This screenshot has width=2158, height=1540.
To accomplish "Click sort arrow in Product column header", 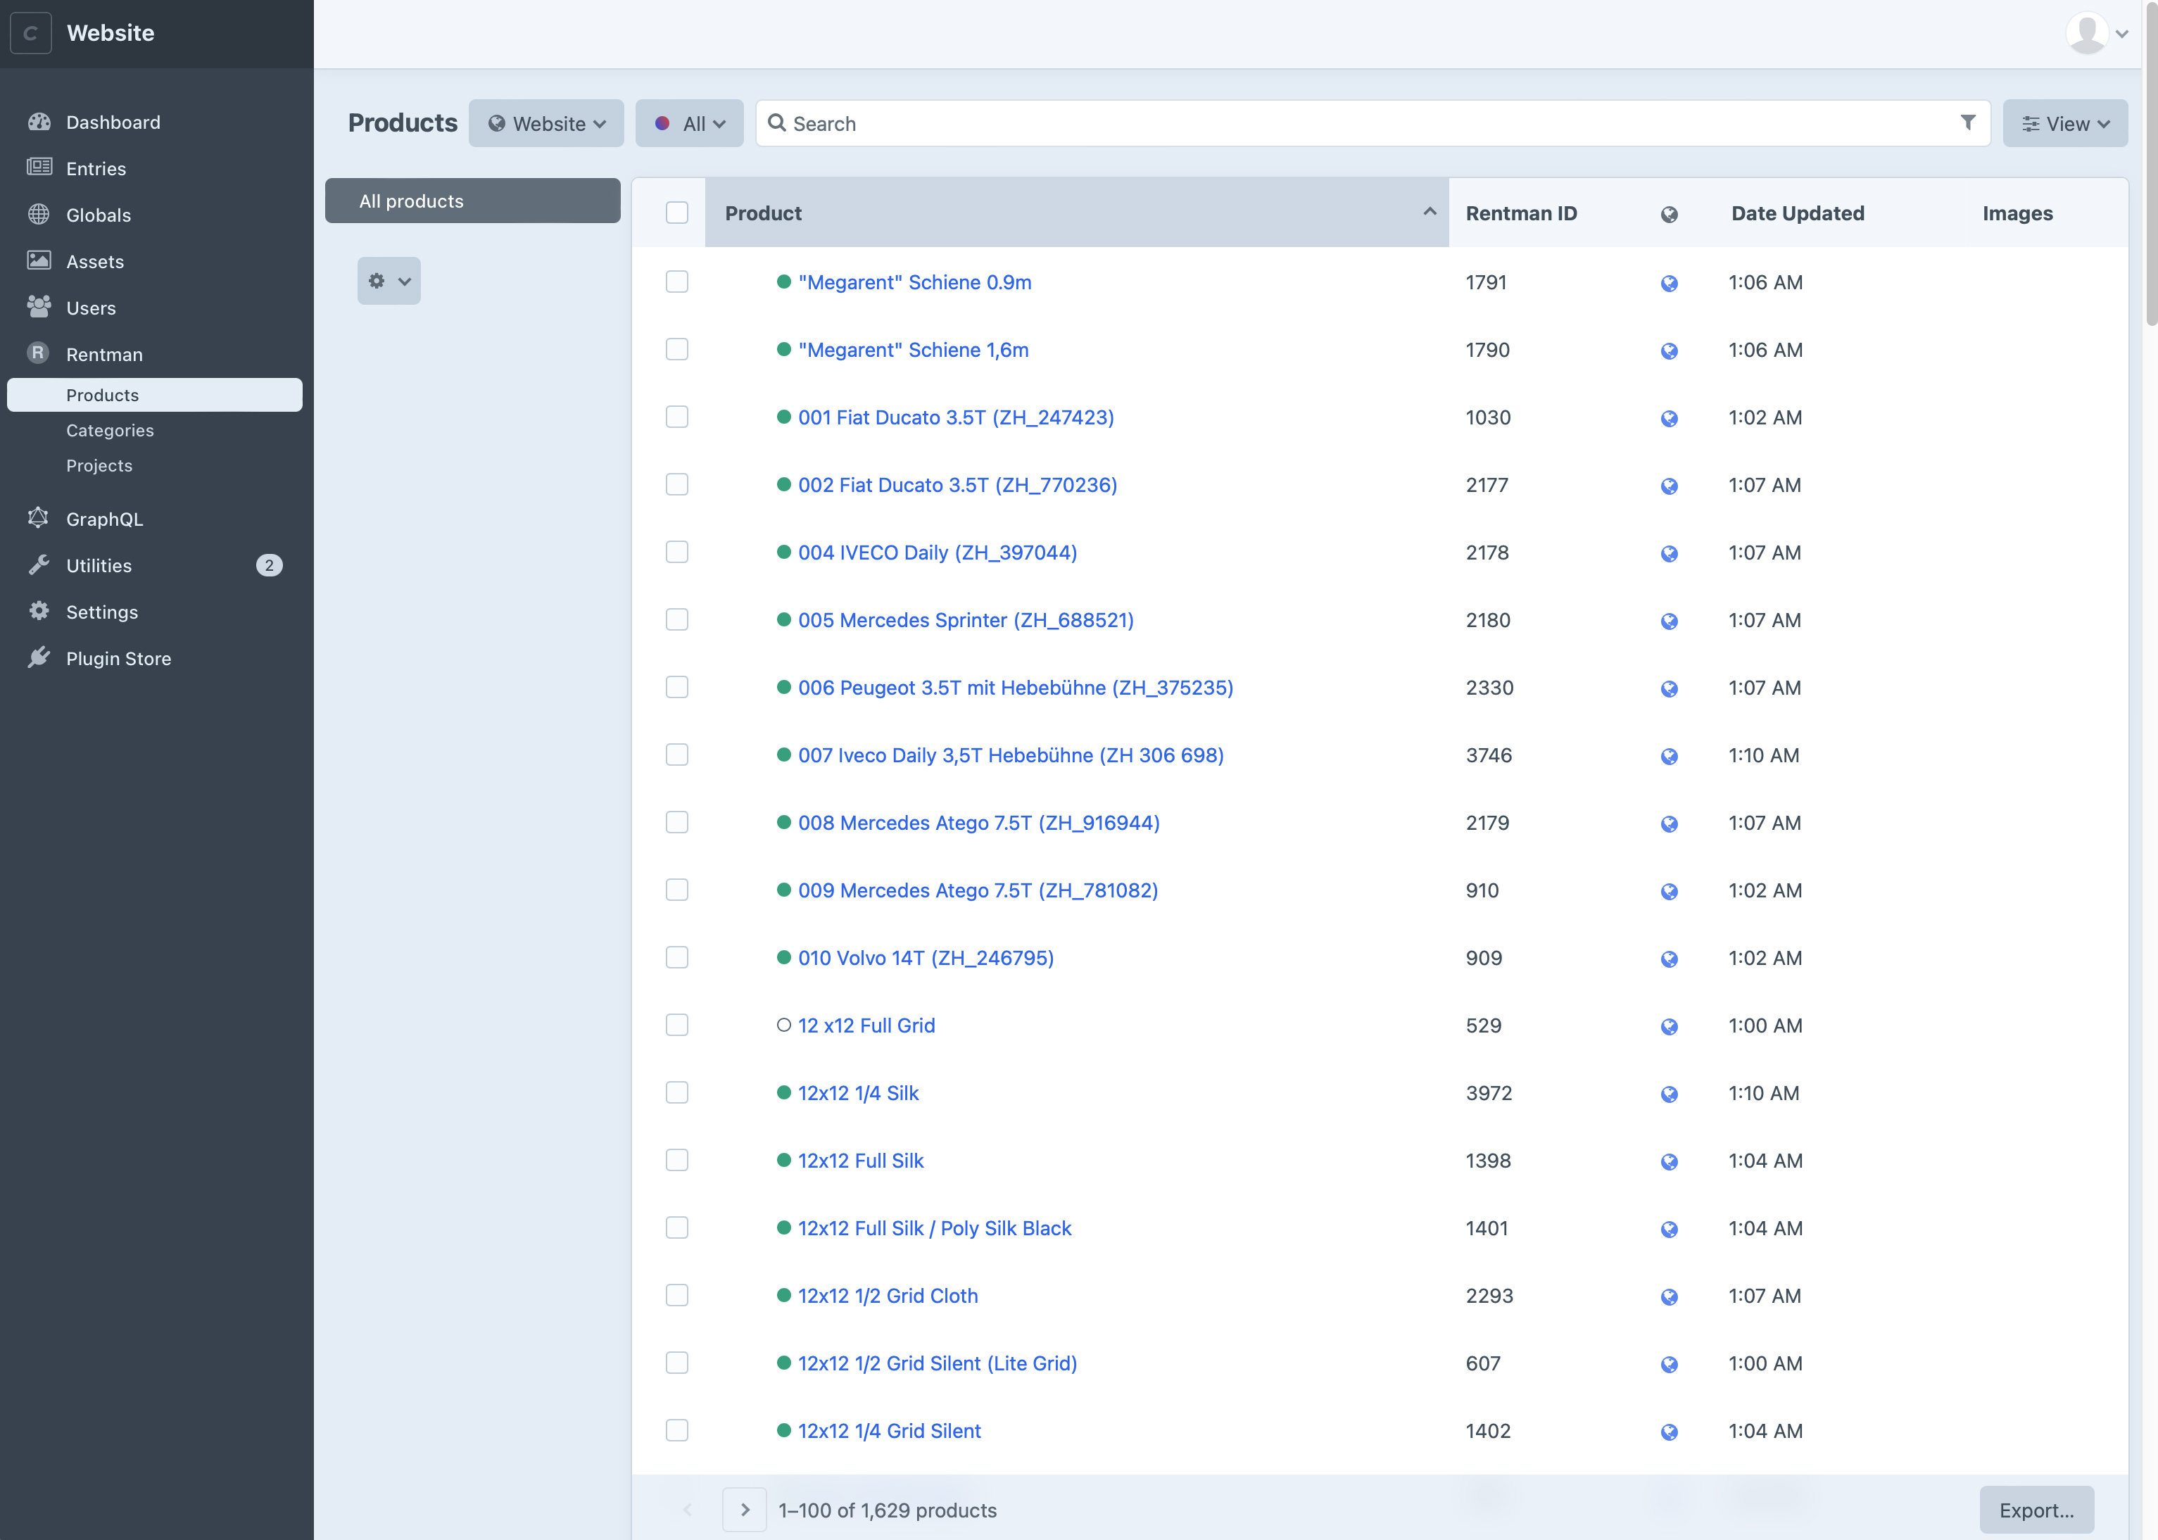I will click(1430, 211).
